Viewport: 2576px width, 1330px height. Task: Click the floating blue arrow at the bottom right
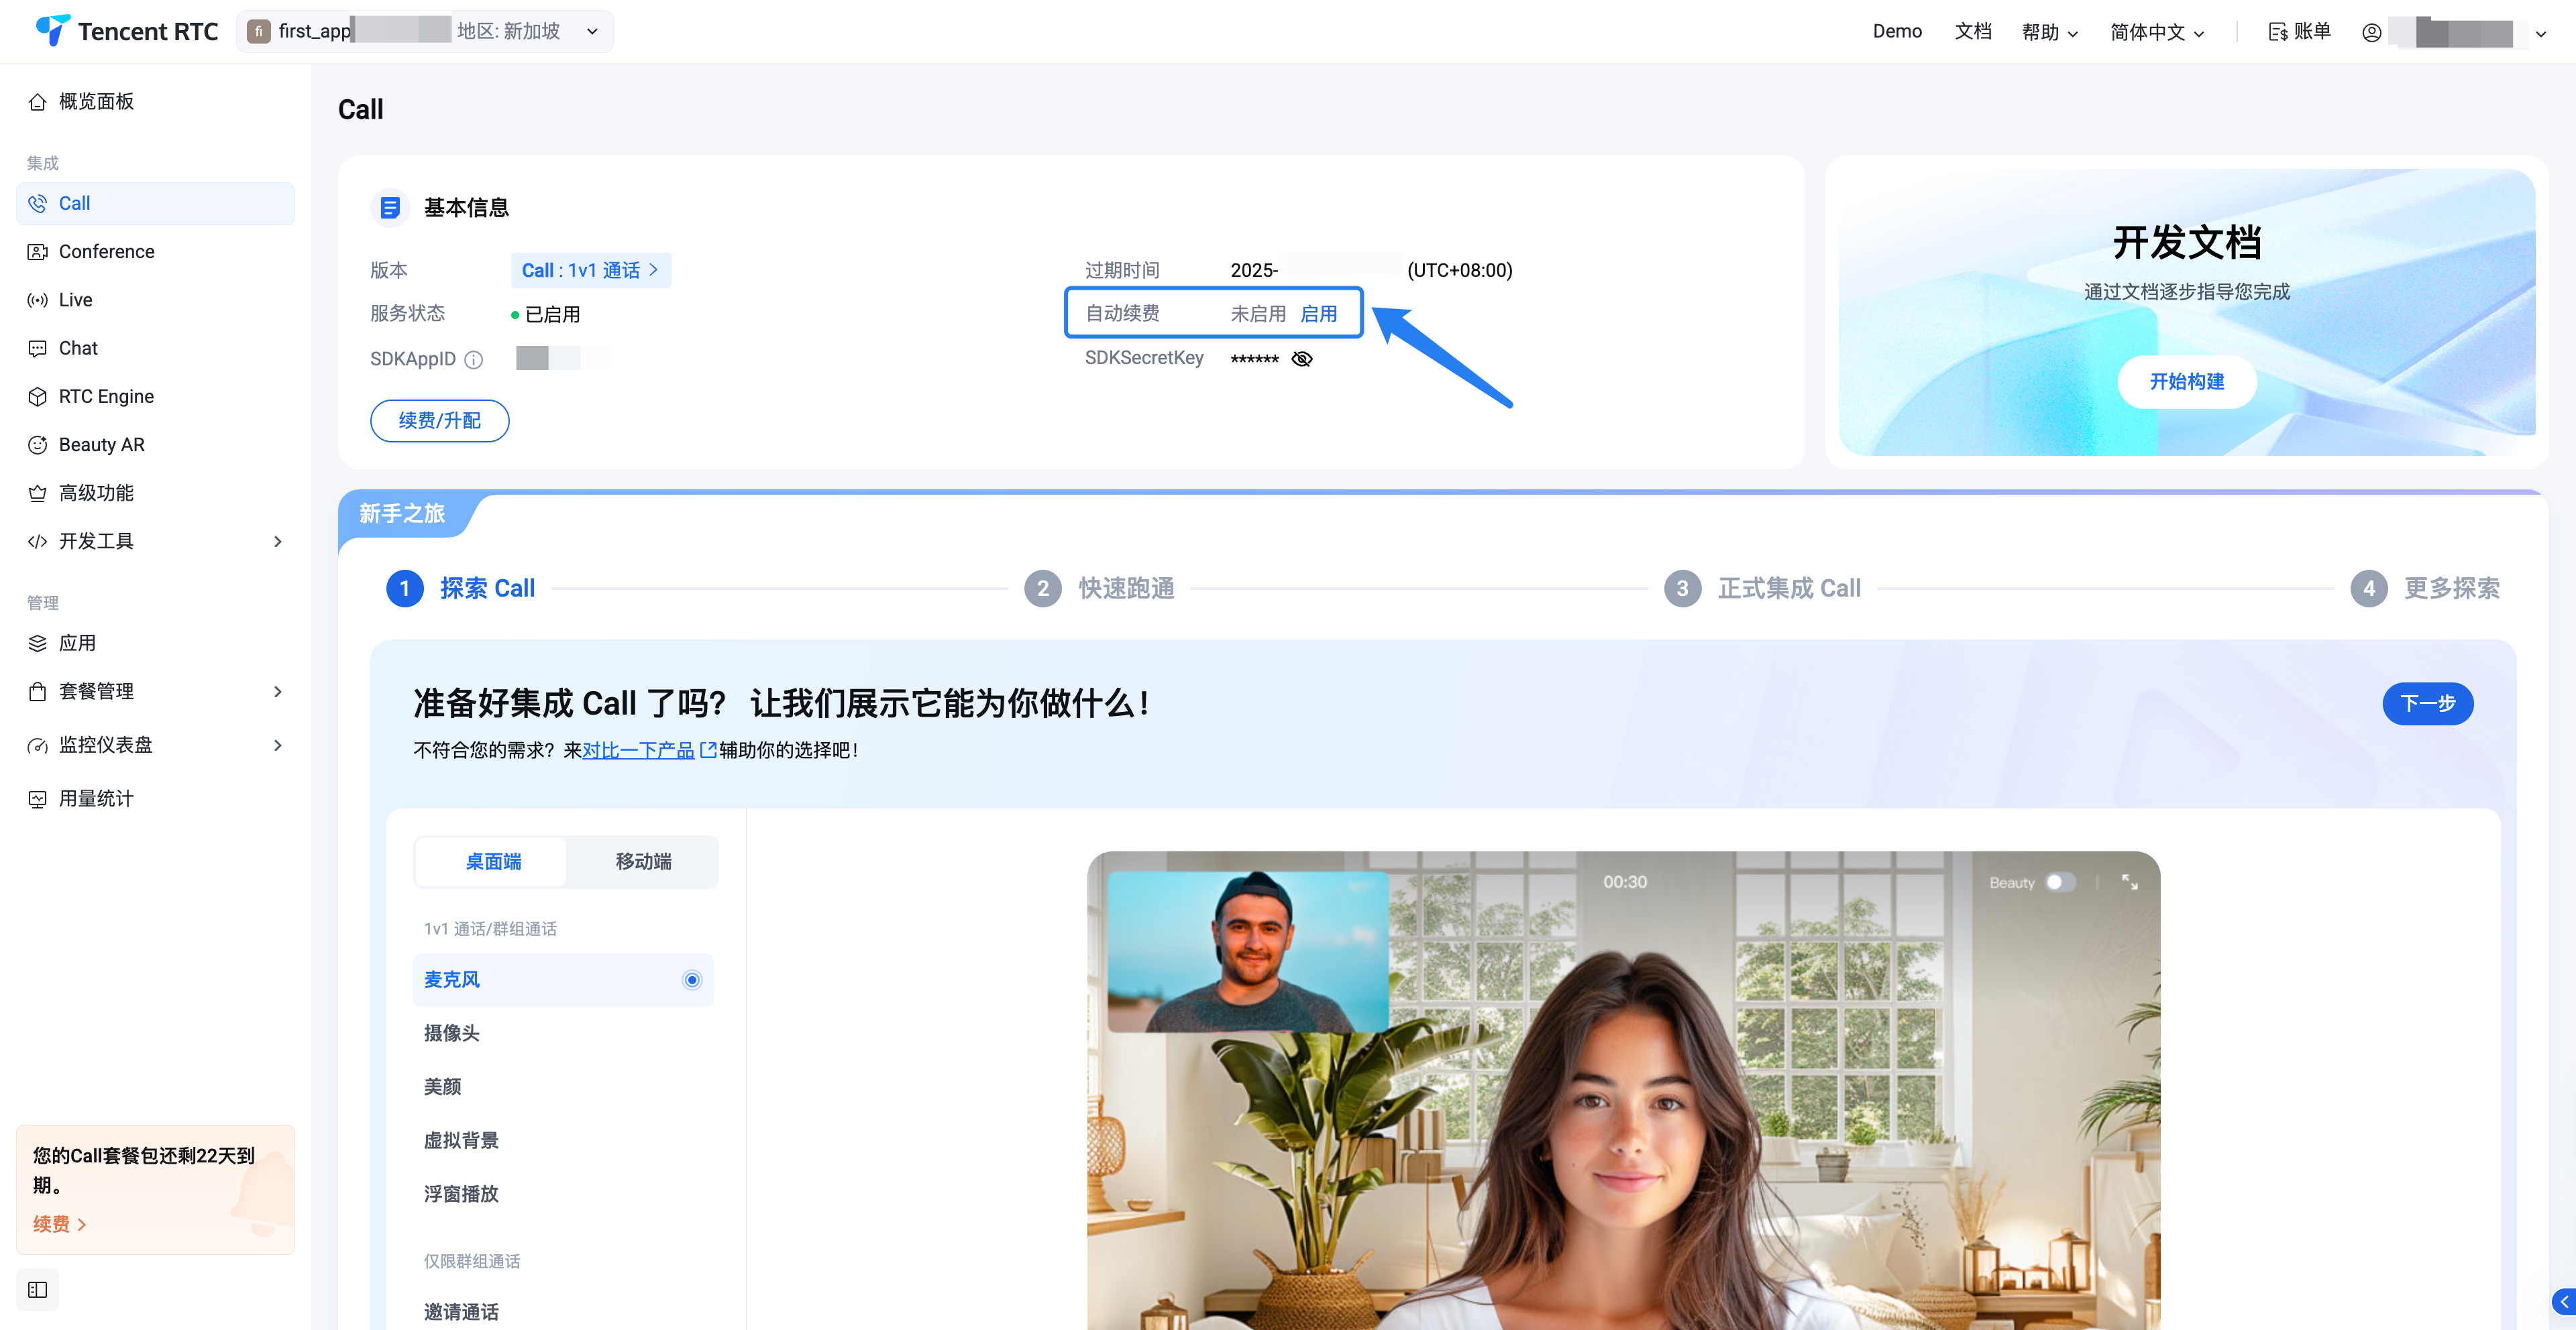coord(2563,1302)
